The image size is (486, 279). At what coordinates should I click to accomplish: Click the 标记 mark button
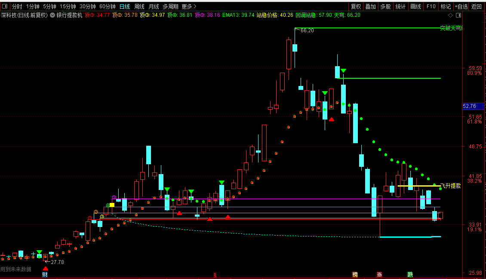[446, 6]
